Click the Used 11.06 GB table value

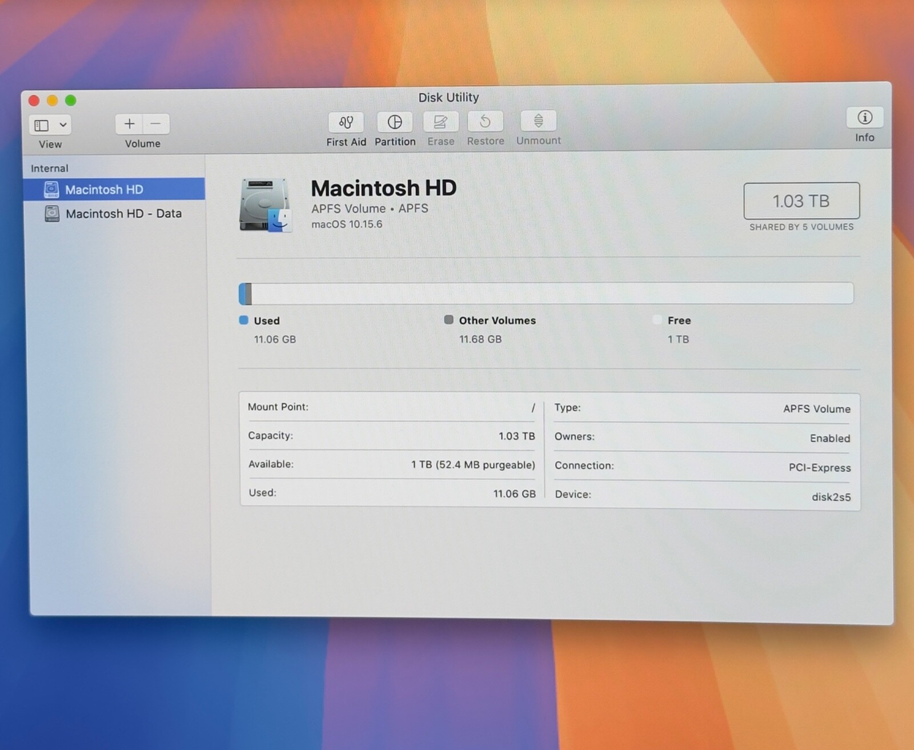(x=515, y=494)
